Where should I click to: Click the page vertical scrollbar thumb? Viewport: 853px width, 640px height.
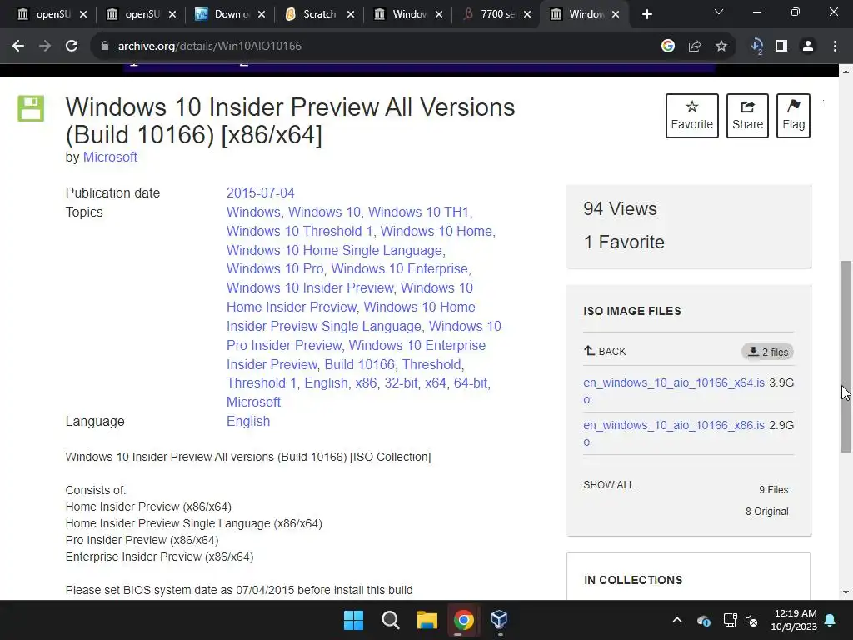pos(846,357)
